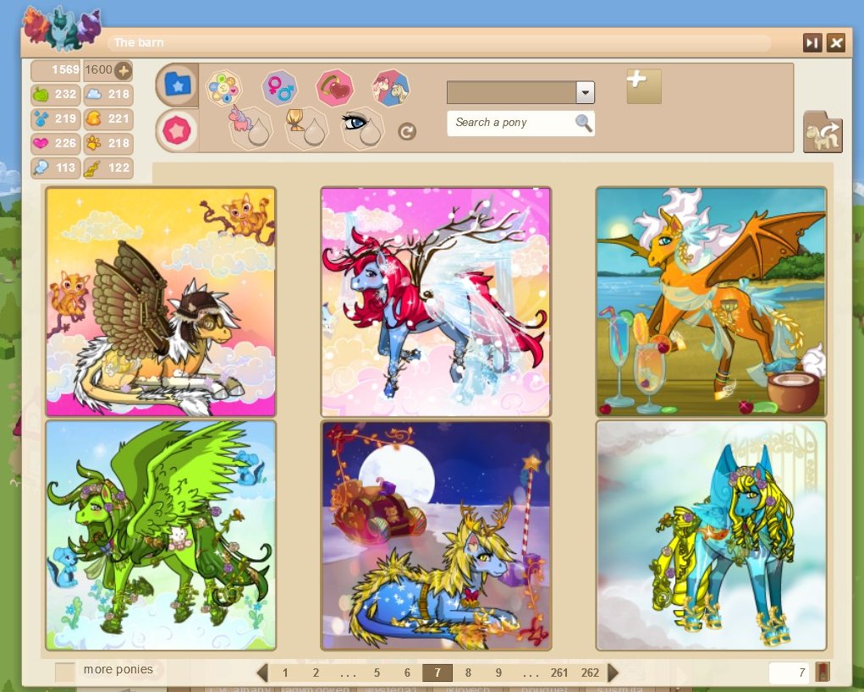Select the two ponies filter icon
This screenshot has height=692, width=864.
[391, 87]
